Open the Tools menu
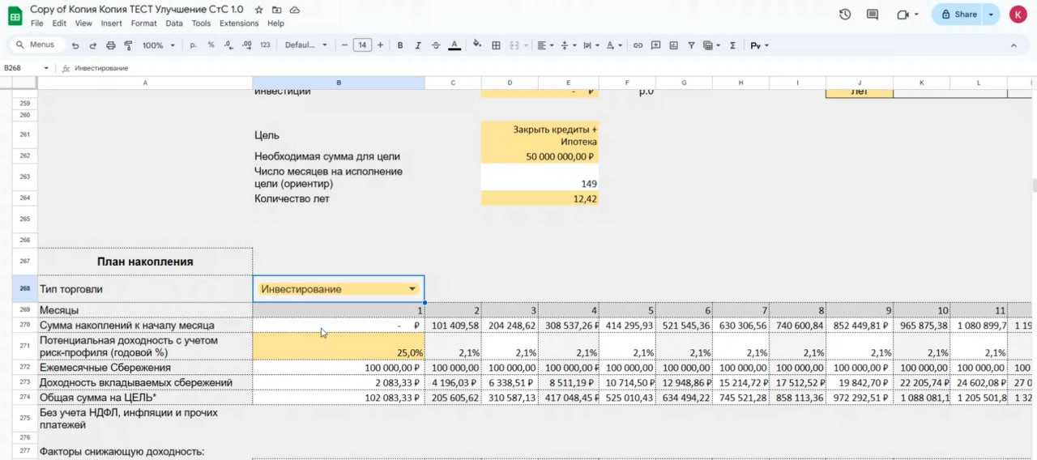Screen dimensions: 1037x460 (x=202, y=23)
